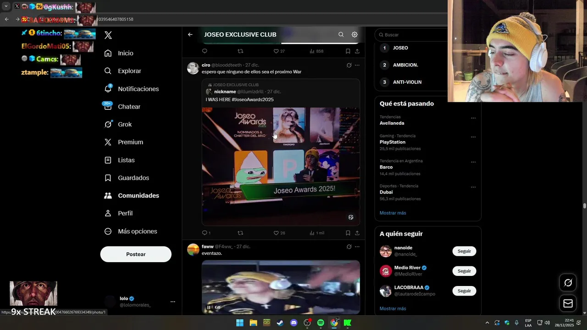Viewport: 587px width, 330px height.
Task: Open the floating Grok button
Action: pyautogui.click(x=568, y=283)
